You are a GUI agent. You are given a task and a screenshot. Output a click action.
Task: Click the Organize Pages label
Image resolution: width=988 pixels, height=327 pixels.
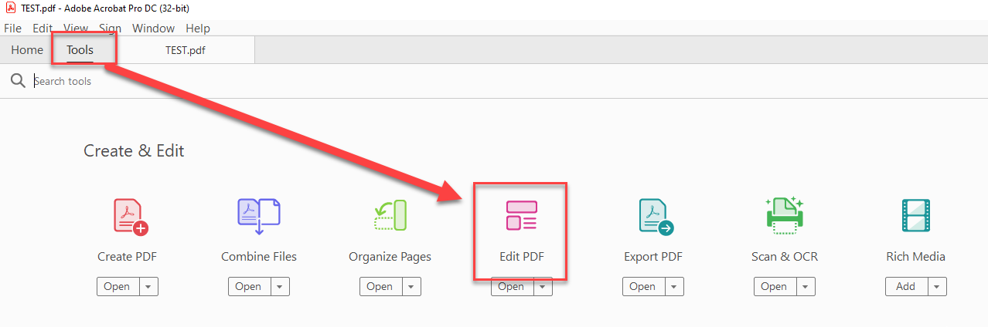[x=390, y=257]
